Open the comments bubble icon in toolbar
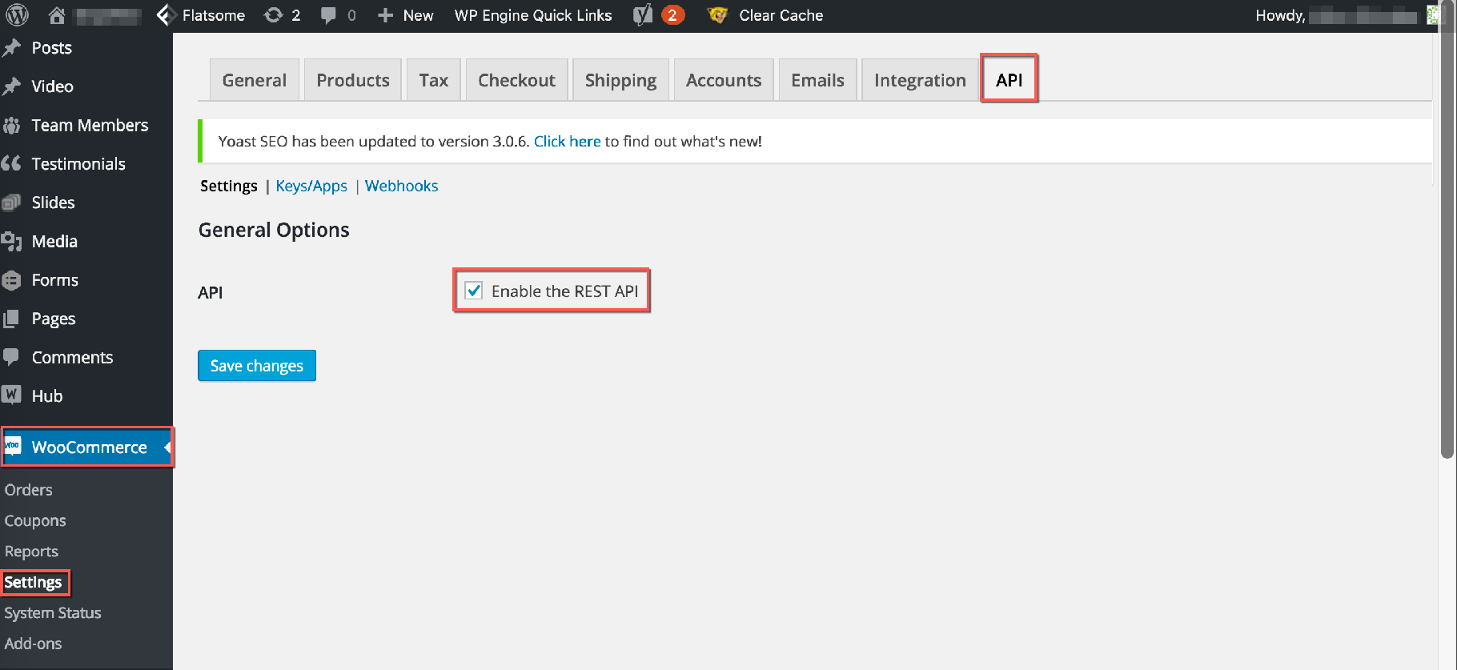1457x670 pixels. point(328,15)
